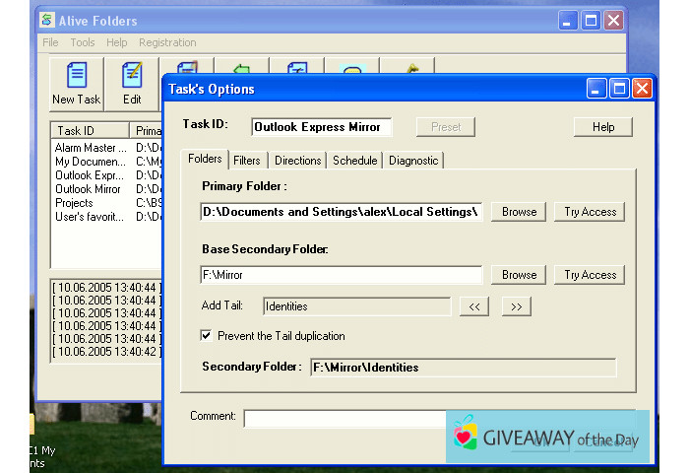Toggle Prevent the Tail duplication checkbox
The width and height of the screenshot is (689, 473).
tap(206, 336)
